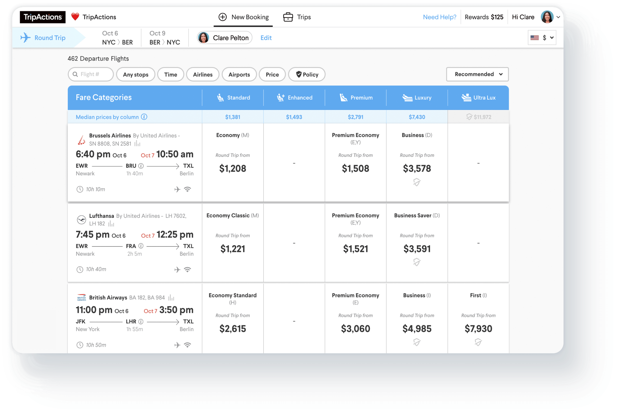Click Ultra Lux median price $11,972
Screen dimensions: 618x414
[x=482, y=117]
